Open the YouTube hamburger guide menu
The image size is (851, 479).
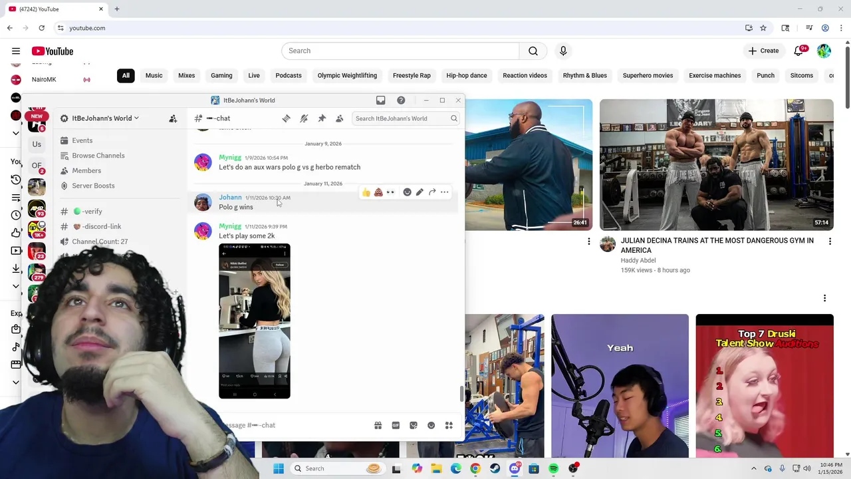[16, 51]
